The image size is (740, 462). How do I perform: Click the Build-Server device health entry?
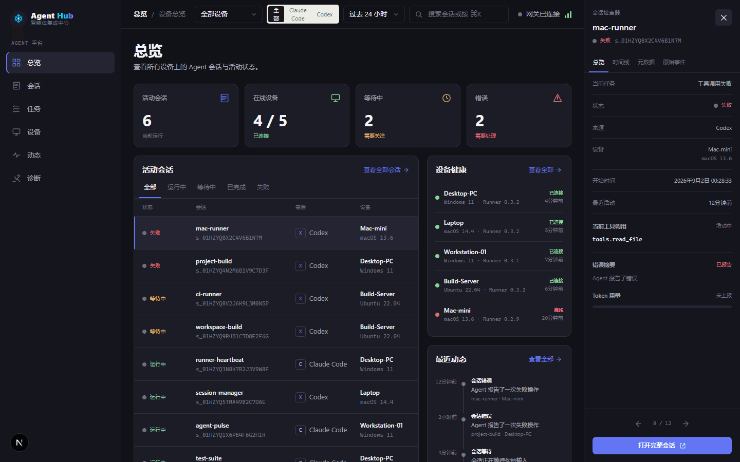[x=499, y=285]
